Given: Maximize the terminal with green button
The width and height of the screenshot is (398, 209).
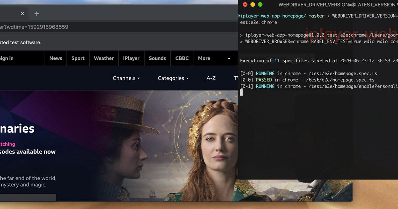Looking at the screenshot, I should coord(260,5).
